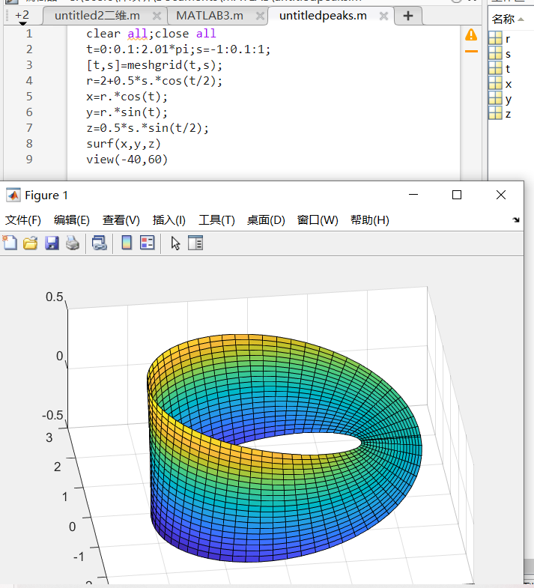The height and width of the screenshot is (588, 534).
Task: Click line number 1 in the editor
Action: point(29,34)
